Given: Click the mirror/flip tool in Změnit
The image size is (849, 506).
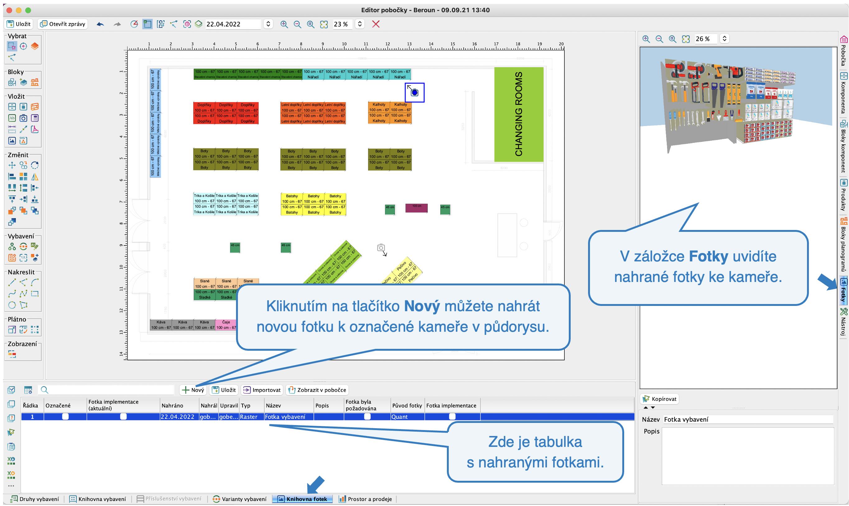Looking at the screenshot, I should click(35, 177).
